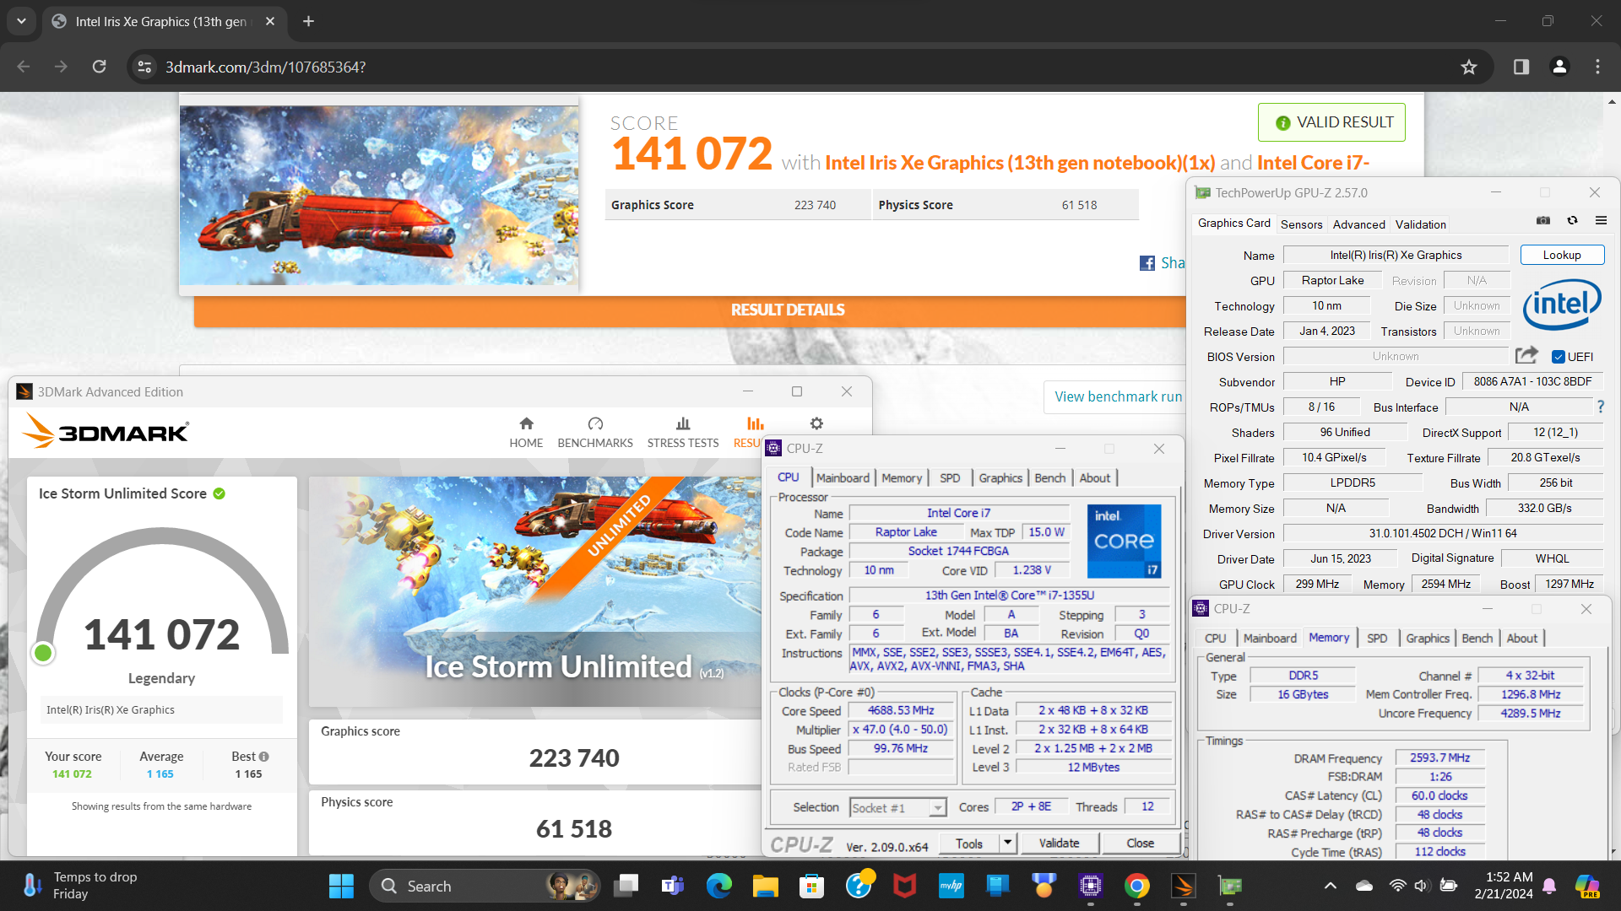Click the GPU-Z Lookup button

tap(1562, 255)
